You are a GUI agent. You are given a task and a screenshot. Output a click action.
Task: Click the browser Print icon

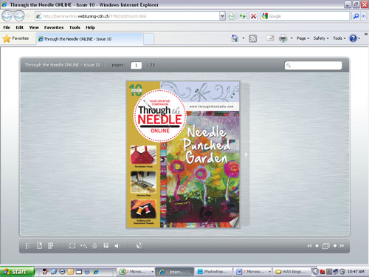(283, 38)
